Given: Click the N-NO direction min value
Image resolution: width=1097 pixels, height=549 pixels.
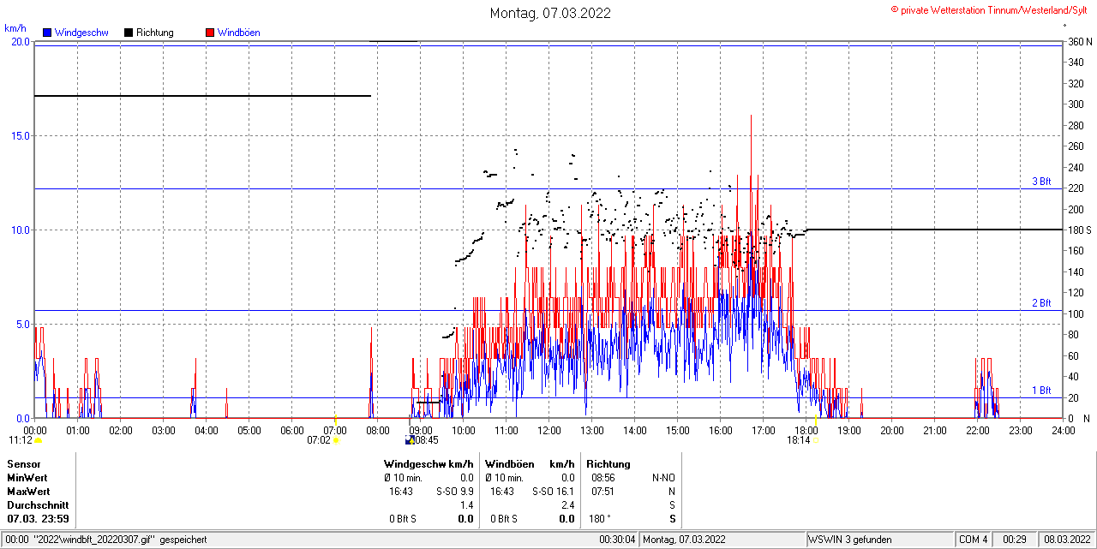Looking at the screenshot, I should tap(664, 478).
